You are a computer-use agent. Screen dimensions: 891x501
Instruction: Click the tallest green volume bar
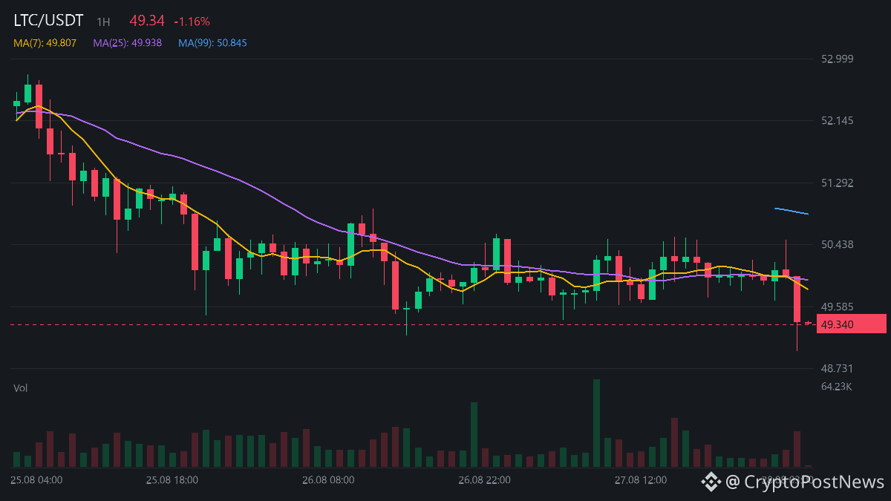click(x=596, y=423)
